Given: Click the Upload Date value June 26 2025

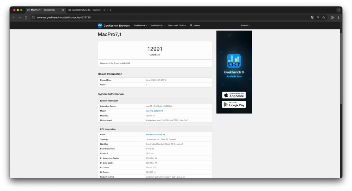Looking at the screenshot, I should click(156, 80).
